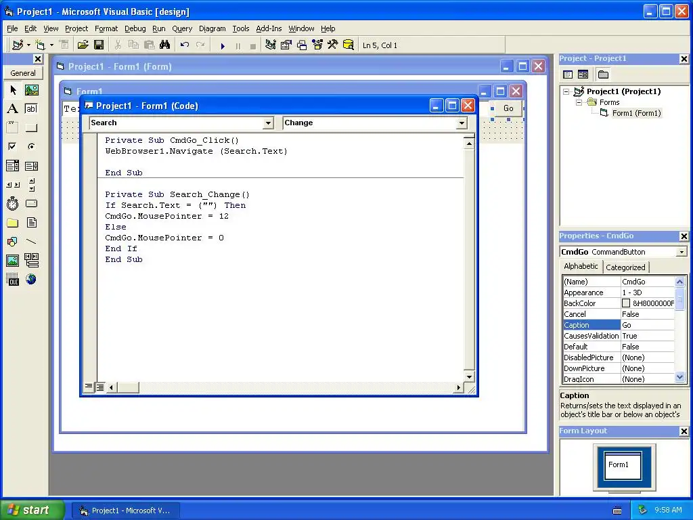This screenshot has width=693, height=520.
Task: Switch to the Alphabetic properties tab
Action: [581, 266]
